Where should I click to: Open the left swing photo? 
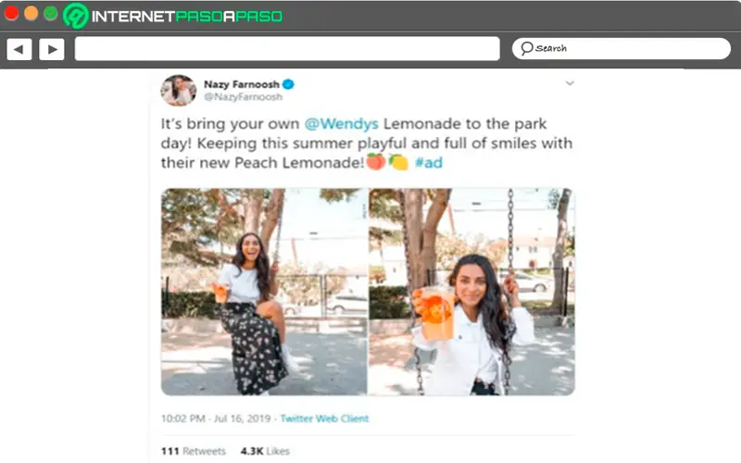click(262, 292)
